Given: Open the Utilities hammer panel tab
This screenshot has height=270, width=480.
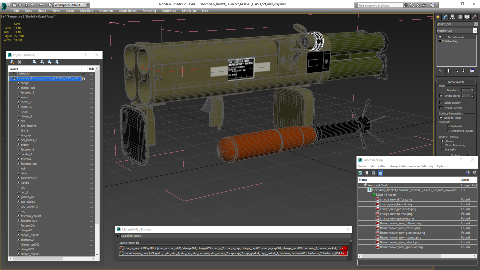Looking at the screenshot, I should [474, 17].
